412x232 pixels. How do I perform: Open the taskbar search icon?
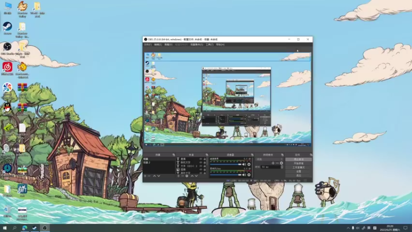[14, 228]
